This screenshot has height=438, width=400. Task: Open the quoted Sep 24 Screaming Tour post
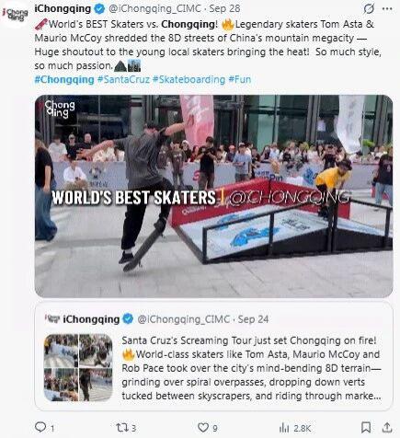tap(213, 356)
